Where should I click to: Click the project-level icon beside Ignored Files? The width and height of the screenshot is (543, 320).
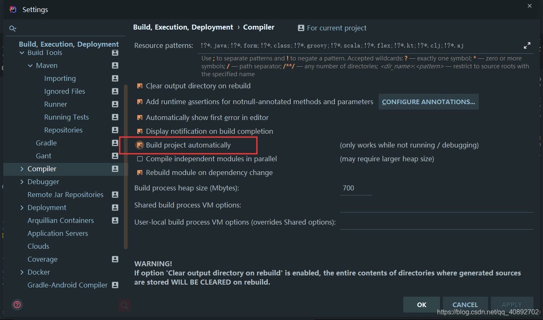(x=115, y=91)
